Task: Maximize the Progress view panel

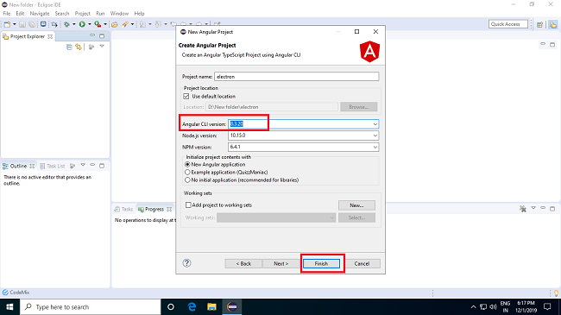Action: point(552,208)
